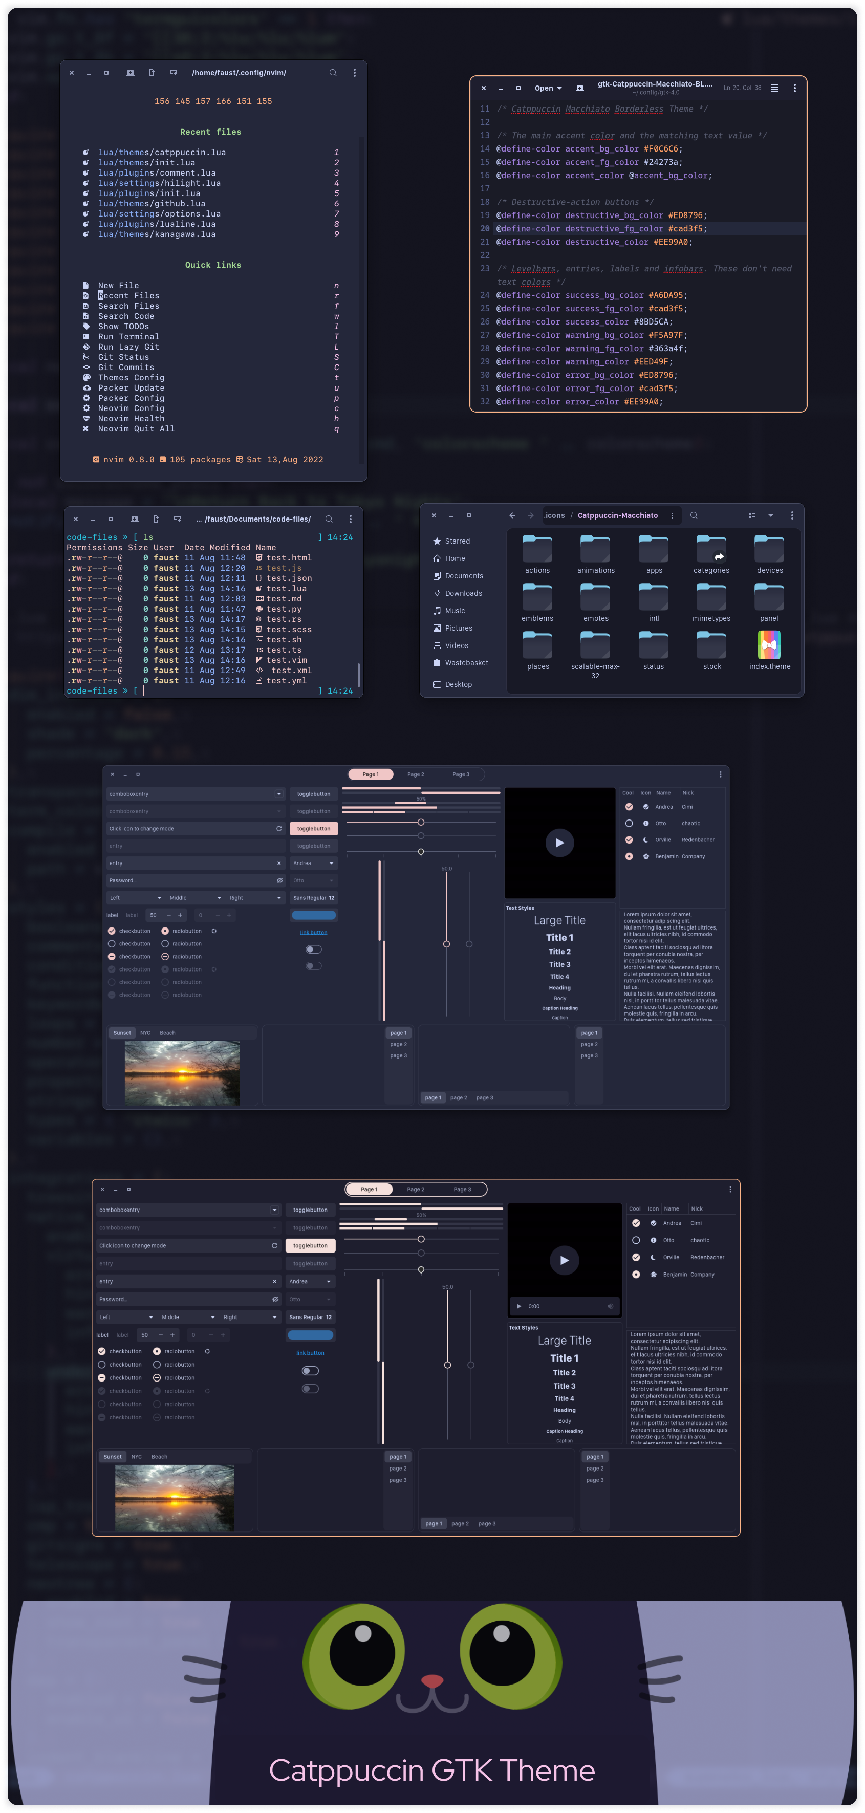Open NYC tab in orange-bordered widget window
This screenshot has width=865, height=1813.
tap(136, 1456)
